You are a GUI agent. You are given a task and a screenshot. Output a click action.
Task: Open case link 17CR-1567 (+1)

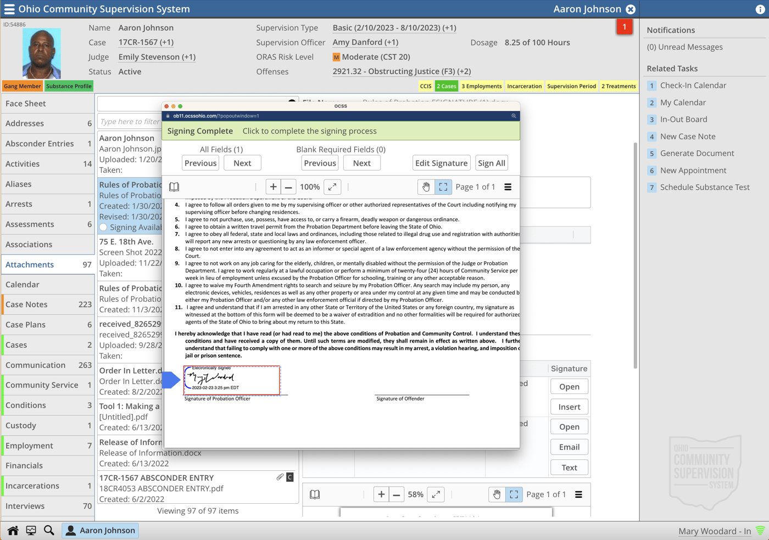(146, 42)
